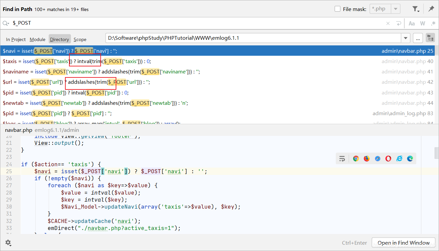Image resolution: width=439 pixels, height=251 pixels.
Task: Open preview in Opera browser
Action: (x=388, y=159)
